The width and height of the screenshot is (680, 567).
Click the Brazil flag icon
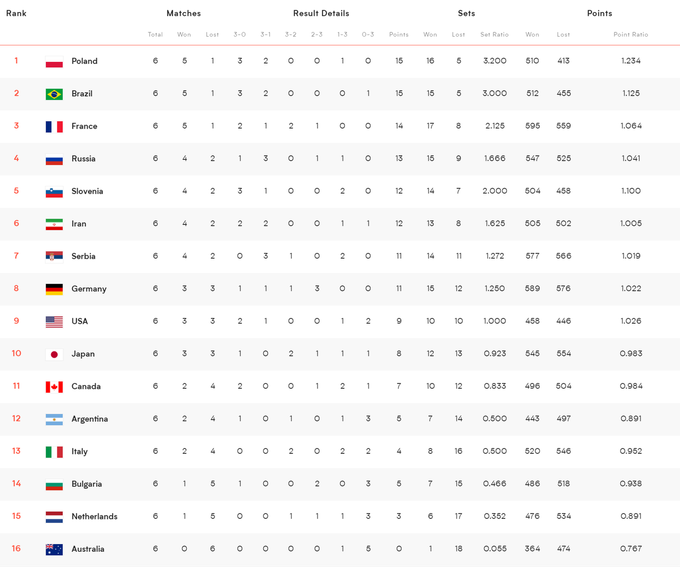tap(54, 94)
